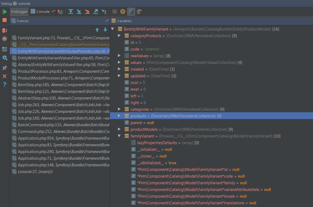Click the next frame down arrow
313x207 pixels.
105,30
